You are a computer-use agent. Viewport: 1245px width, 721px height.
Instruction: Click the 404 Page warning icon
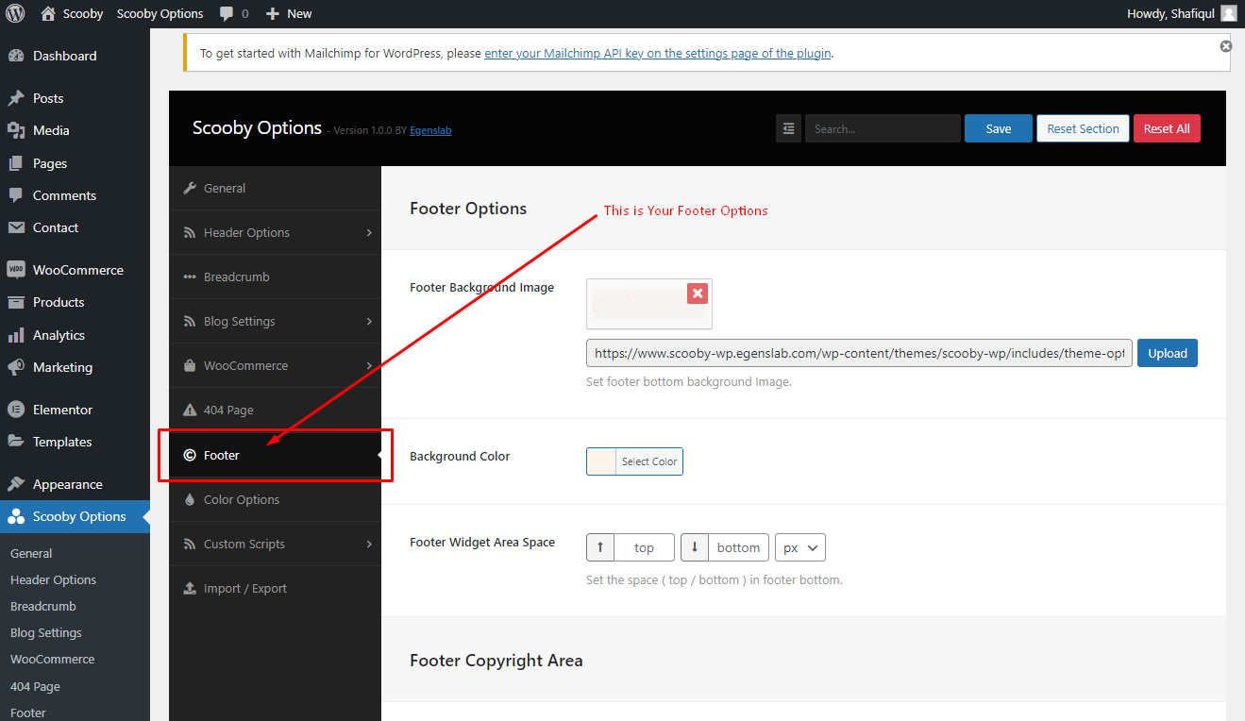[x=189, y=410]
